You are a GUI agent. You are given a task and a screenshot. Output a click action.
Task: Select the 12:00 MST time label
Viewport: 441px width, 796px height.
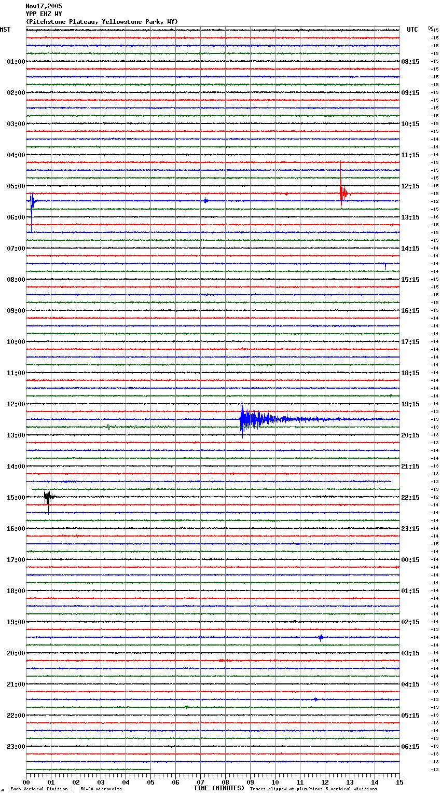[16, 404]
